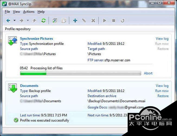Click the copy profiles toolbar icon
This screenshot has width=177, height=136.
(x=64, y=20)
